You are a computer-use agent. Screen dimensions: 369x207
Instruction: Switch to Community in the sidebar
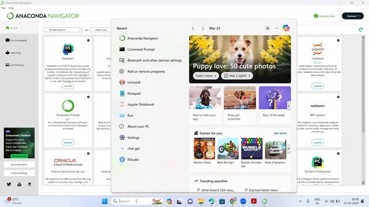click(14, 65)
